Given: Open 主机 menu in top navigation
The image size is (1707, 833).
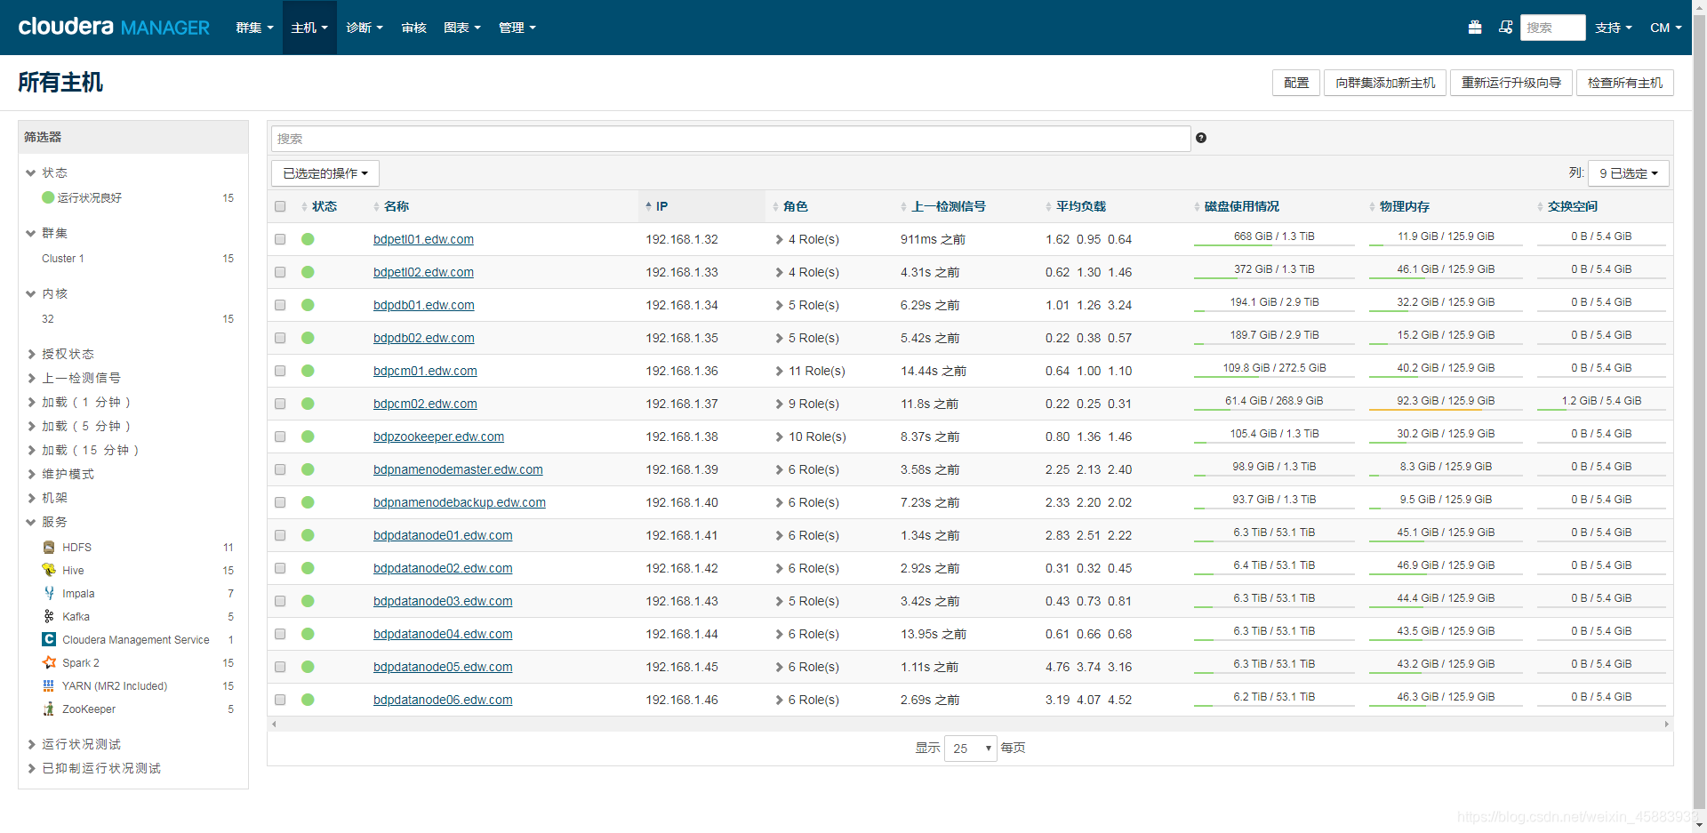Looking at the screenshot, I should pyautogui.click(x=309, y=28).
